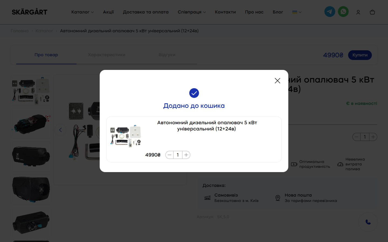Click the phone callback button
The width and height of the screenshot is (388, 242).
368,222
